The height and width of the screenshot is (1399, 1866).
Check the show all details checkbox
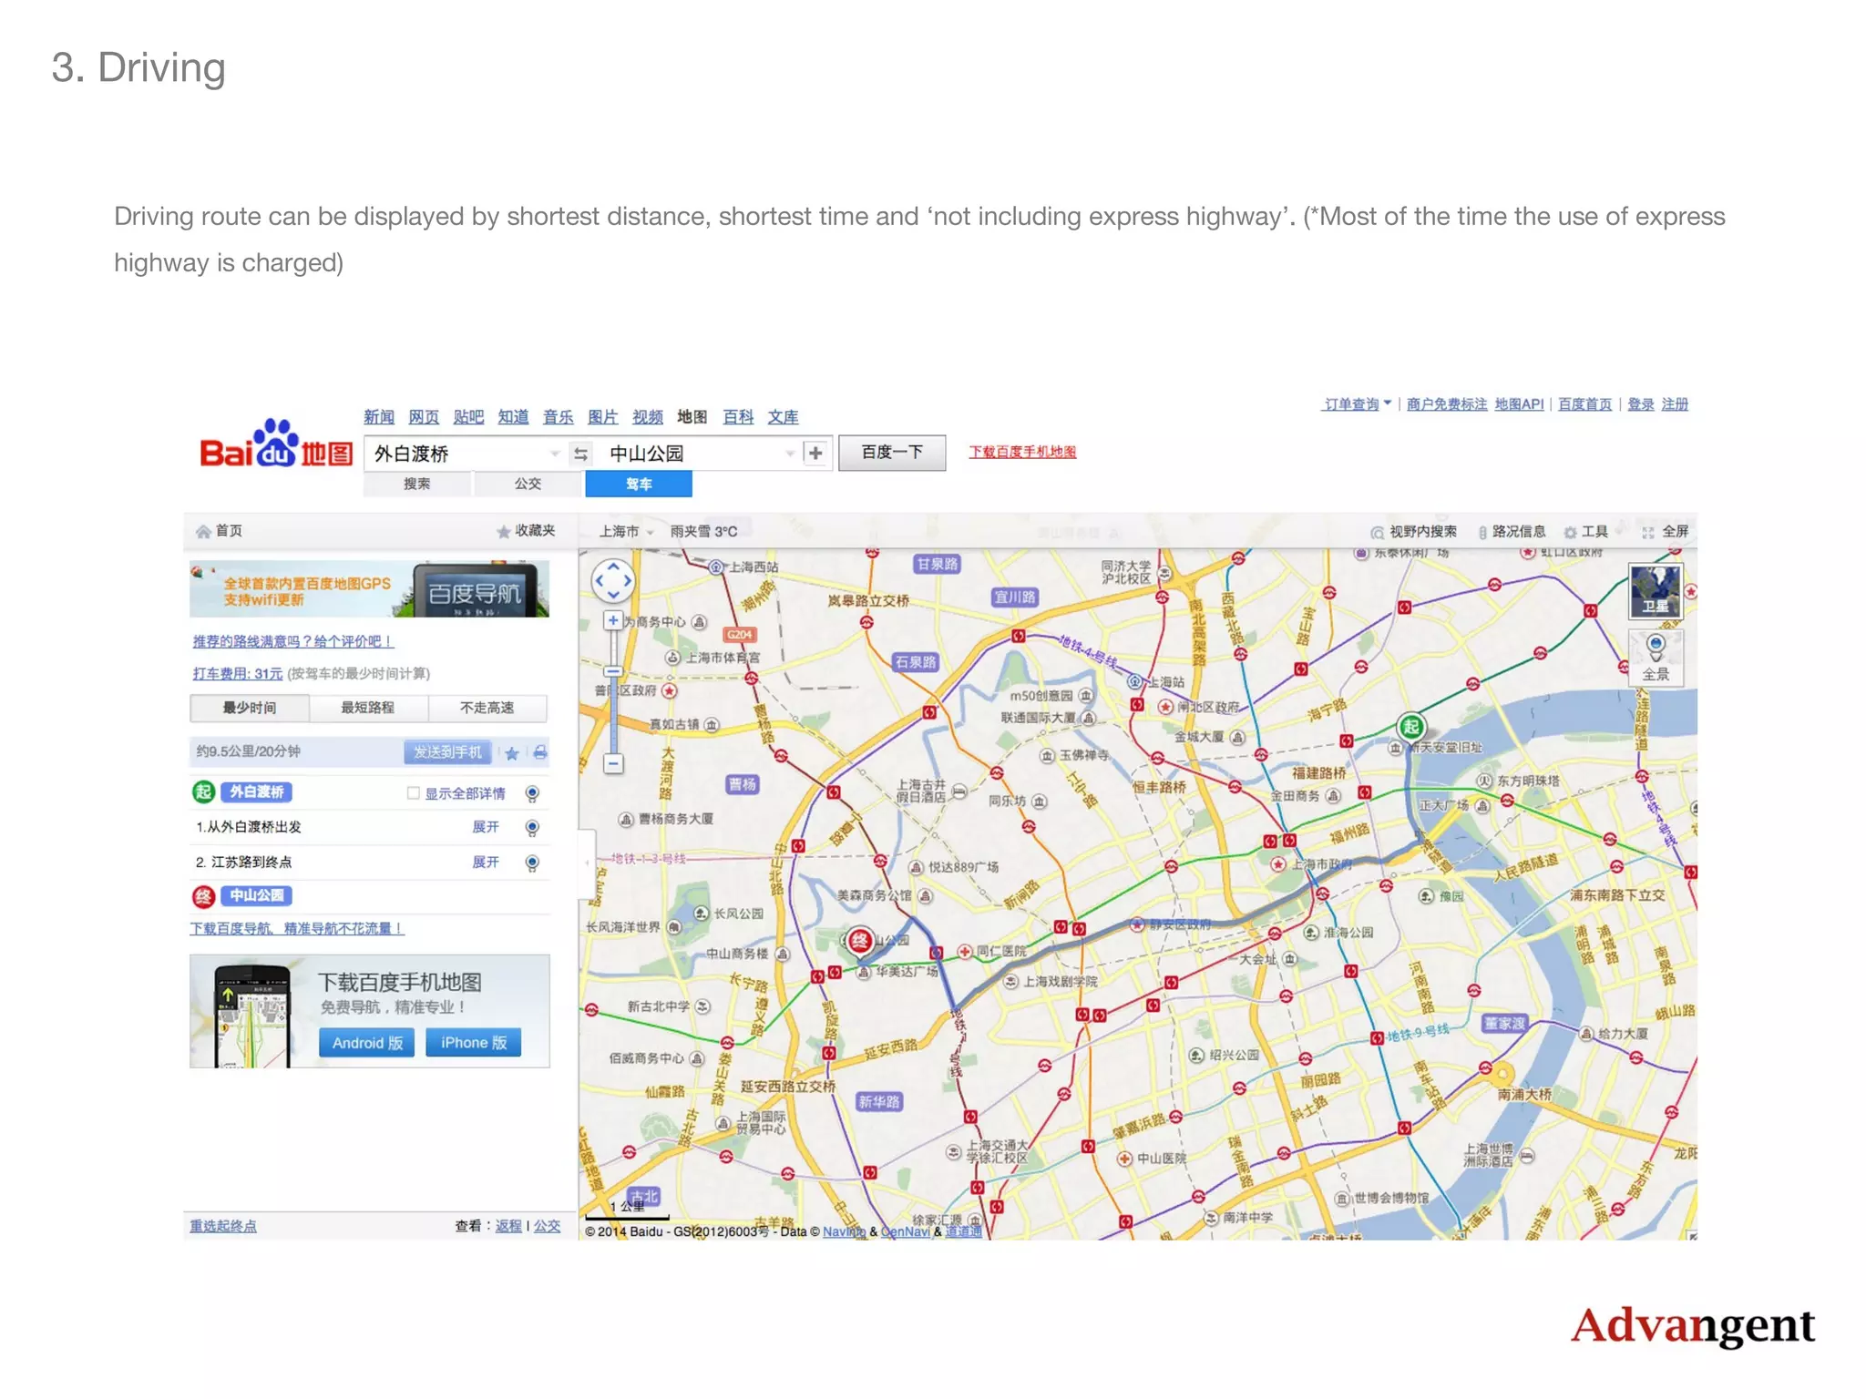click(414, 793)
